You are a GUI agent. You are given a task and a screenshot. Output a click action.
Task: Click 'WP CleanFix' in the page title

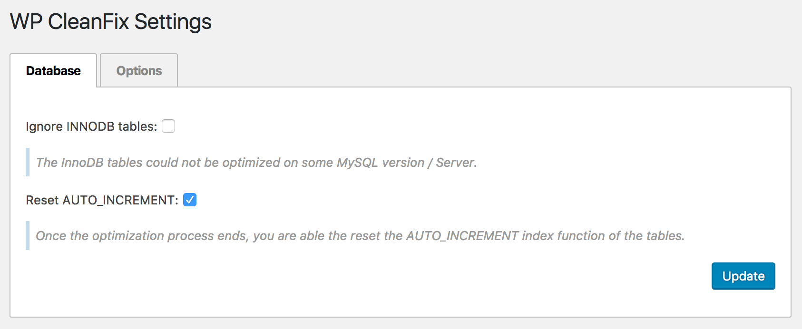tap(69, 22)
